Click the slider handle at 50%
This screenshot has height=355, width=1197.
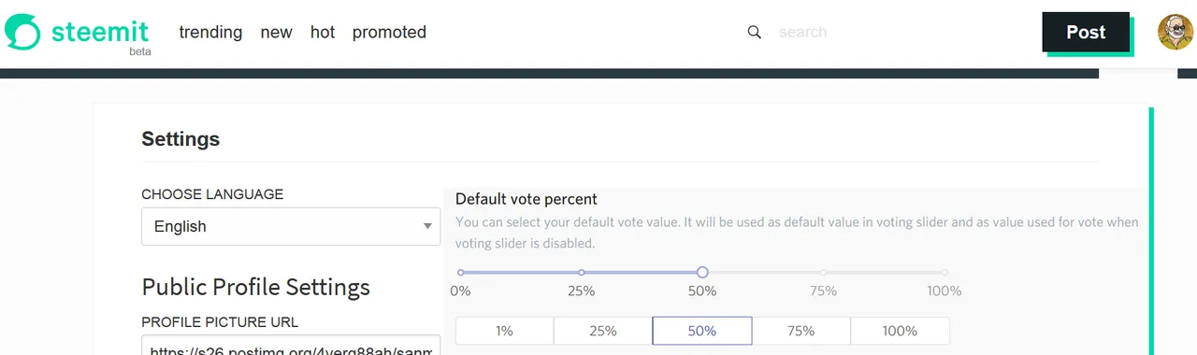click(702, 272)
